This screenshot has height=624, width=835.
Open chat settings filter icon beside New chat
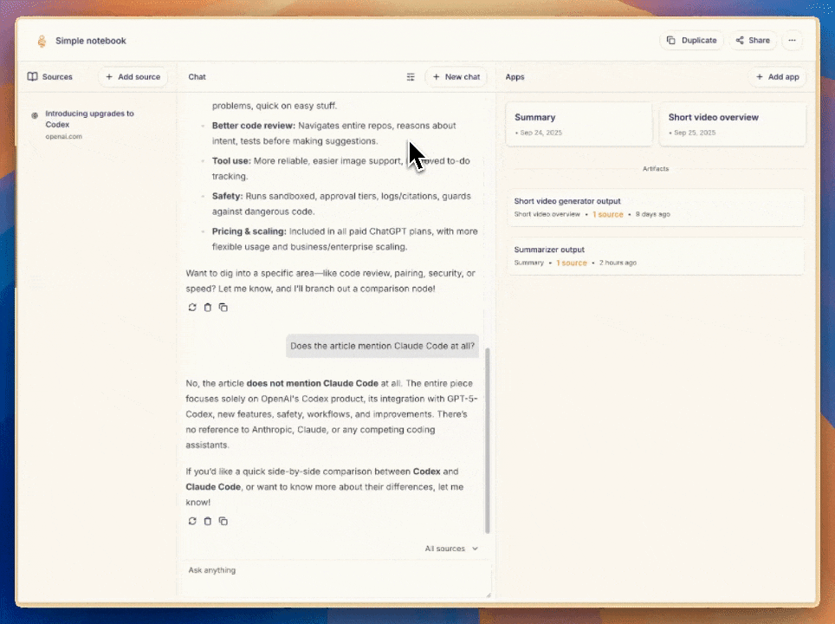coord(411,77)
